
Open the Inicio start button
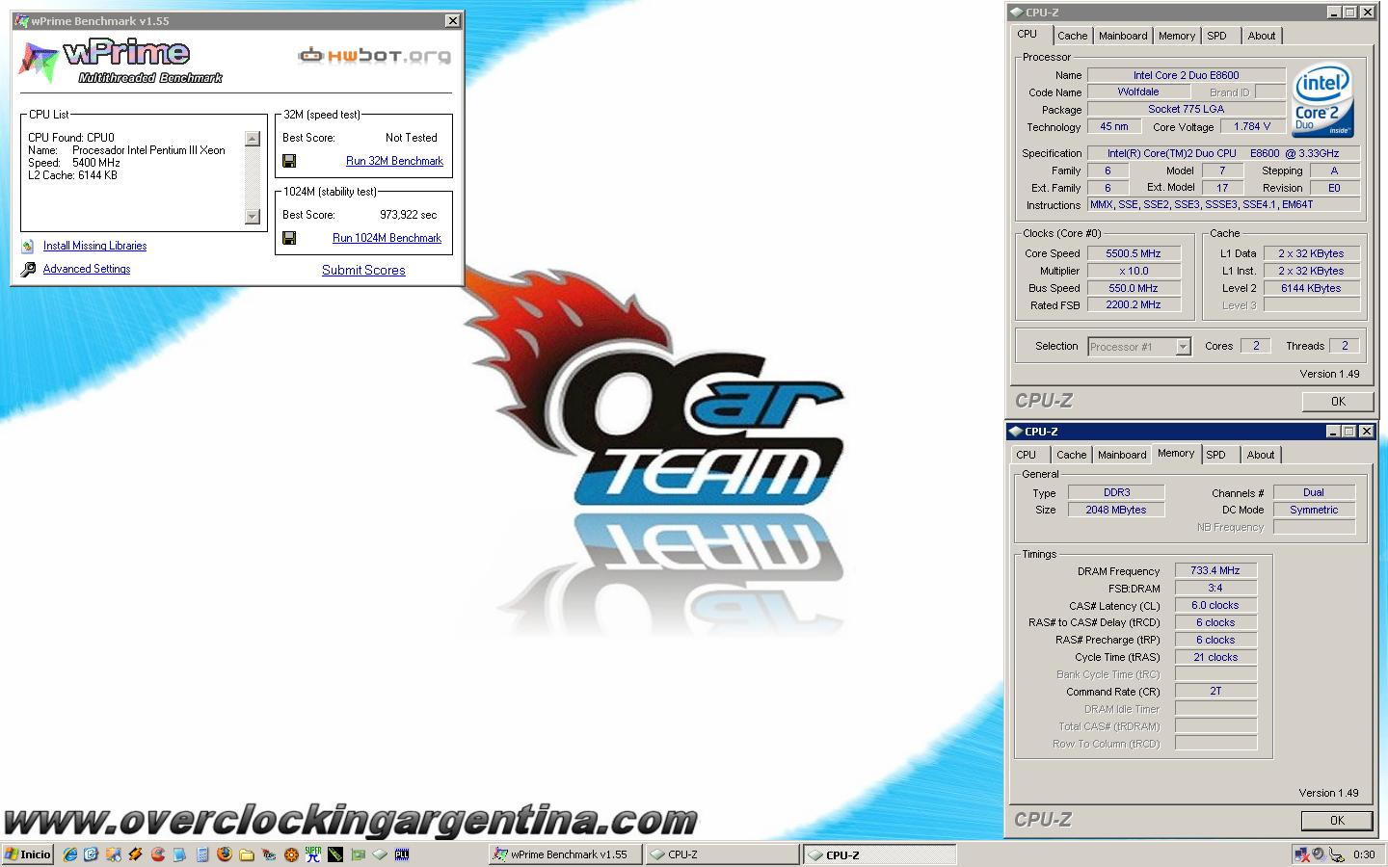point(27,854)
